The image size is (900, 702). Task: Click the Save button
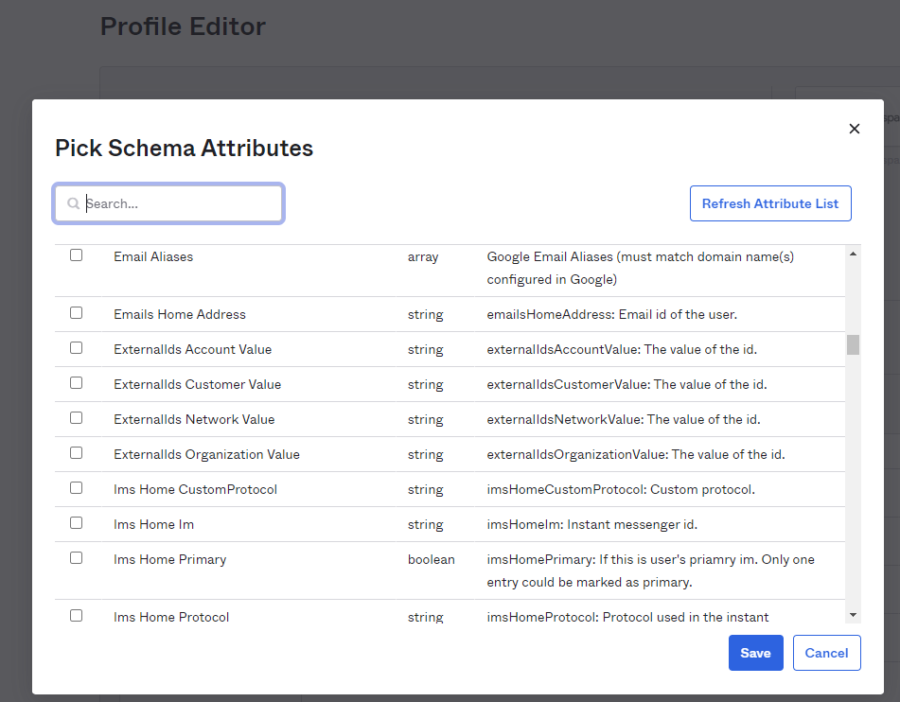click(755, 653)
